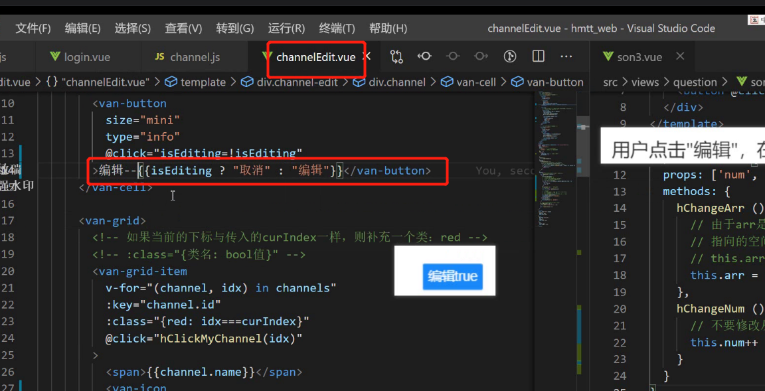Open the 终端(T) menu
The image size is (765, 391).
tap(337, 29)
